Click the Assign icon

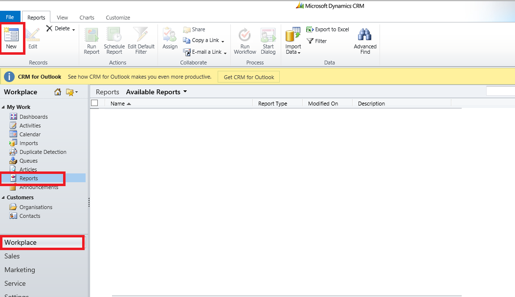(x=170, y=35)
